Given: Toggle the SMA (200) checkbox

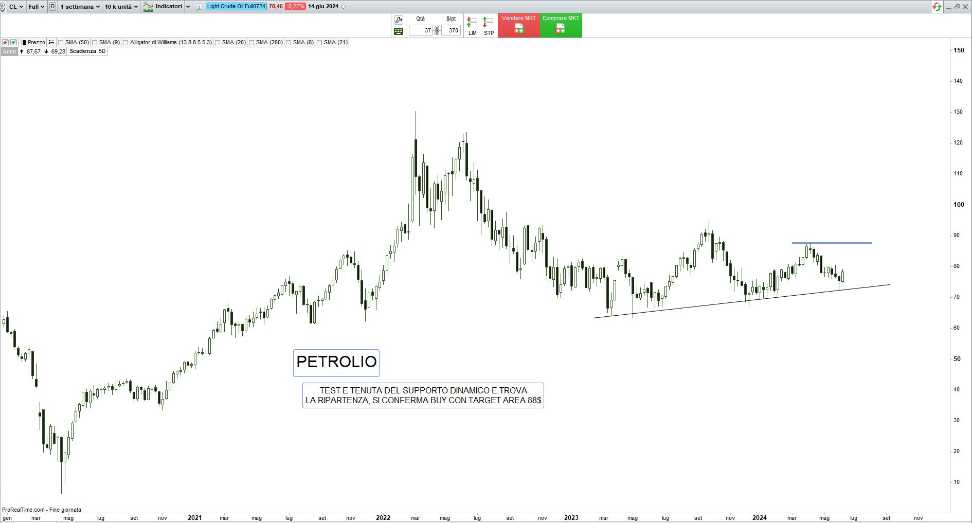Looking at the screenshot, I should (x=251, y=43).
